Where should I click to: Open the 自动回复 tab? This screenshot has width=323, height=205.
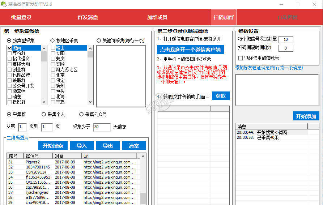[287, 17]
